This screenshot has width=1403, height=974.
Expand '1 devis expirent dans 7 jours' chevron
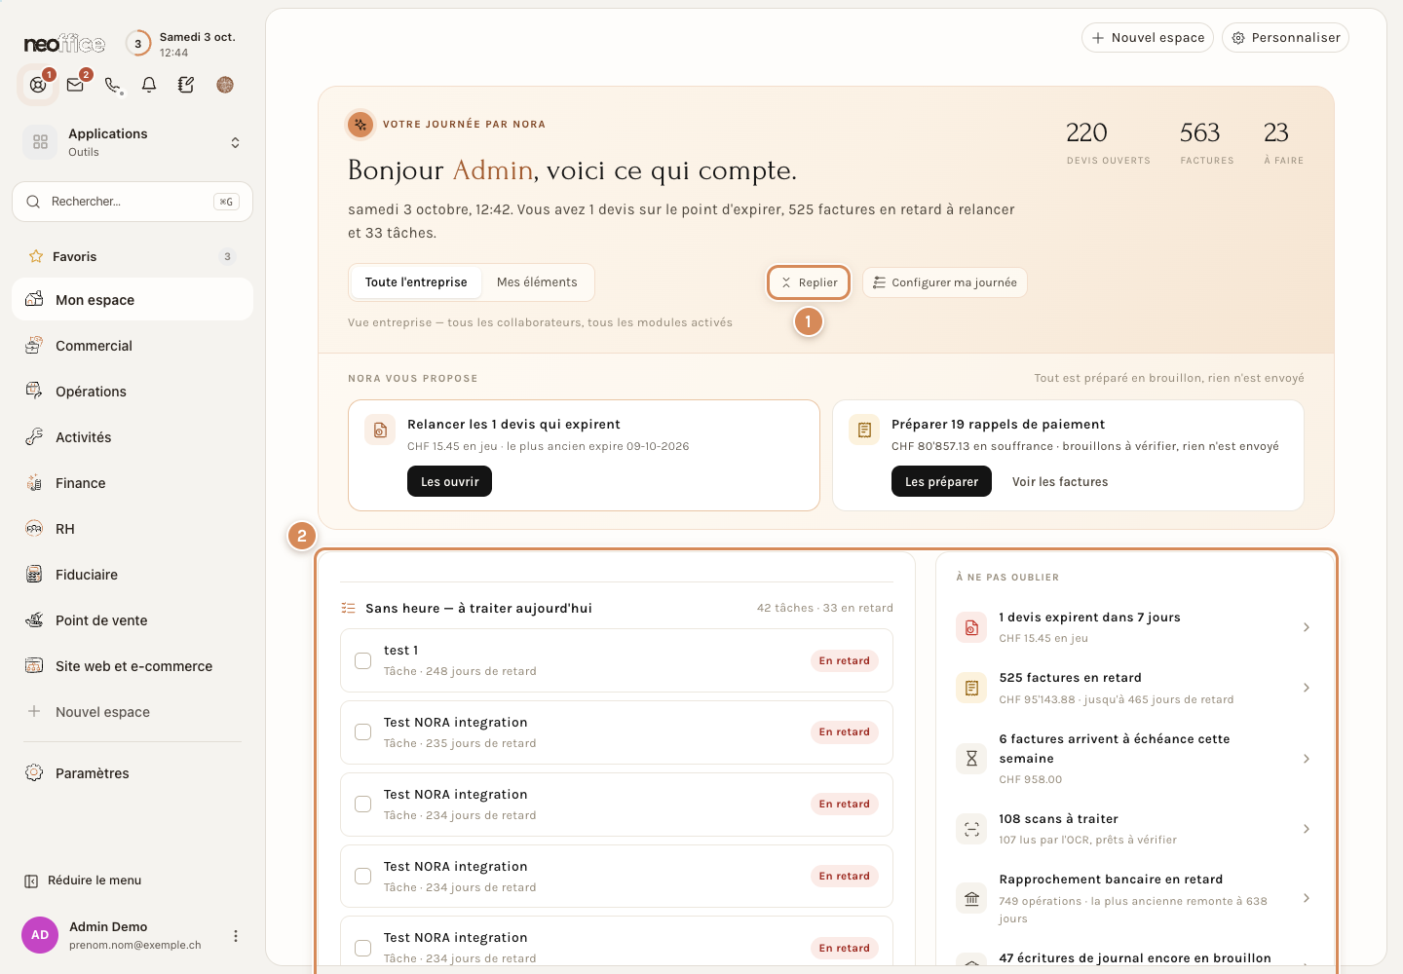click(1307, 627)
